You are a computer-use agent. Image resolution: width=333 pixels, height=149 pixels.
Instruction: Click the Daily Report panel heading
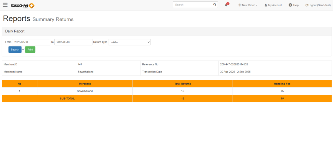15,31
